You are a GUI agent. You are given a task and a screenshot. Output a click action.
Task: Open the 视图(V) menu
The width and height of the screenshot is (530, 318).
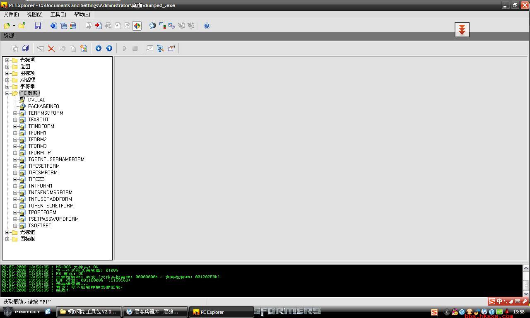click(34, 14)
